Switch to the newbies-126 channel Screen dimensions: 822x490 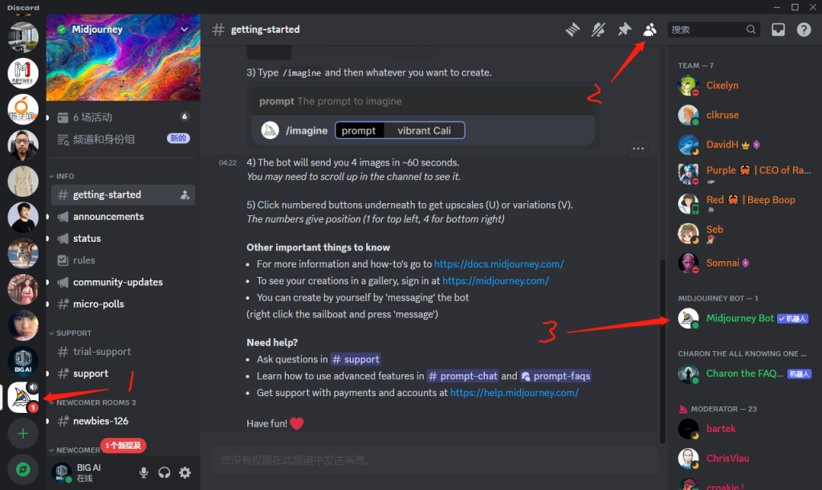[100, 421]
